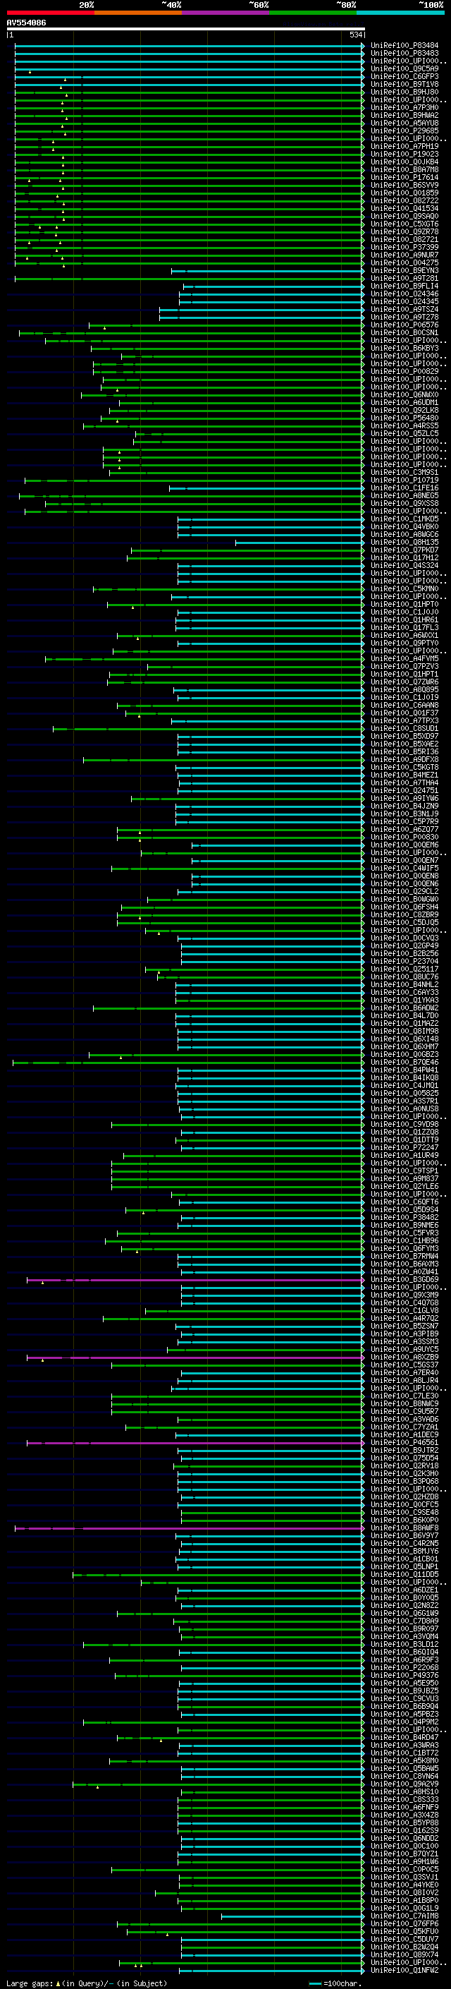Select hit label UniRef100_Q8H135
This screenshot has height=1989, width=451.
tap(404, 542)
